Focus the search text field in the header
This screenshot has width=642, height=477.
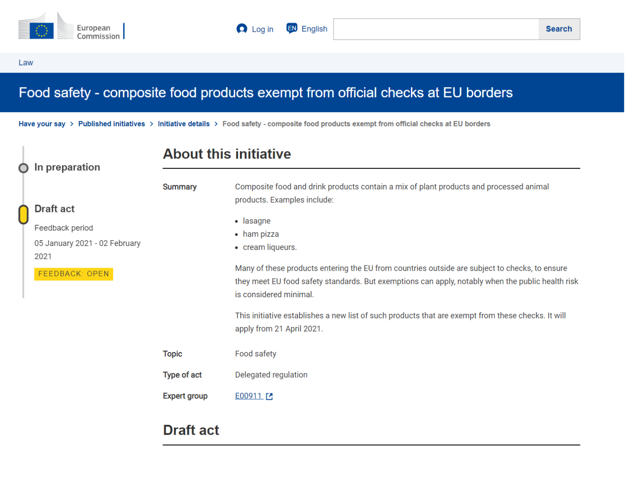click(x=436, y=29)
